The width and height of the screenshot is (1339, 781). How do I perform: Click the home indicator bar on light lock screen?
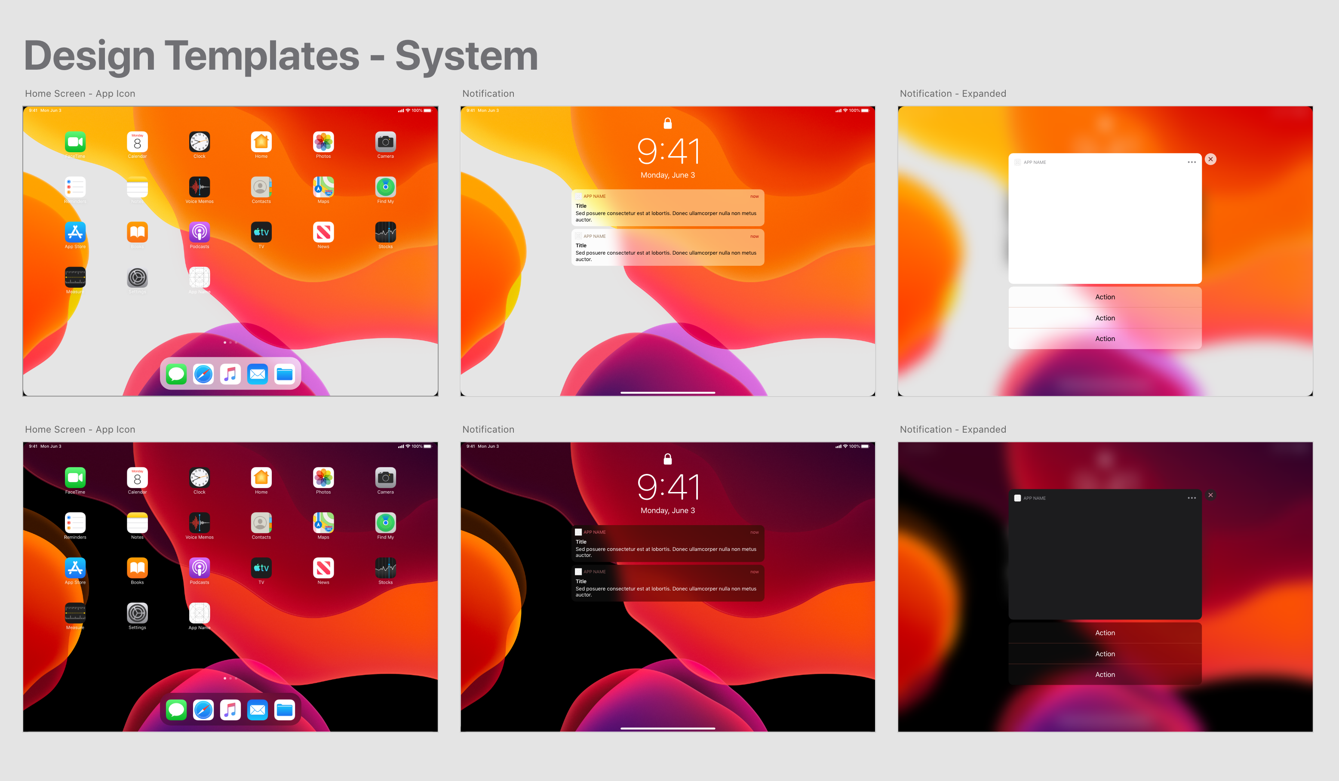click(667, 393)
